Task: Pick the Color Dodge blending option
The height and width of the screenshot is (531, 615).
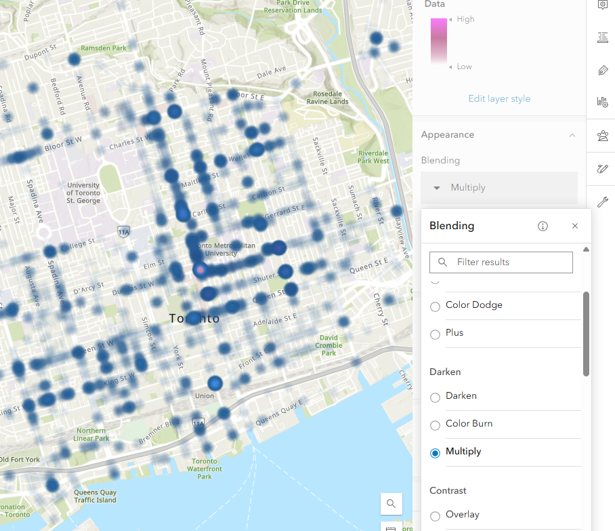Action: point(435,307)
